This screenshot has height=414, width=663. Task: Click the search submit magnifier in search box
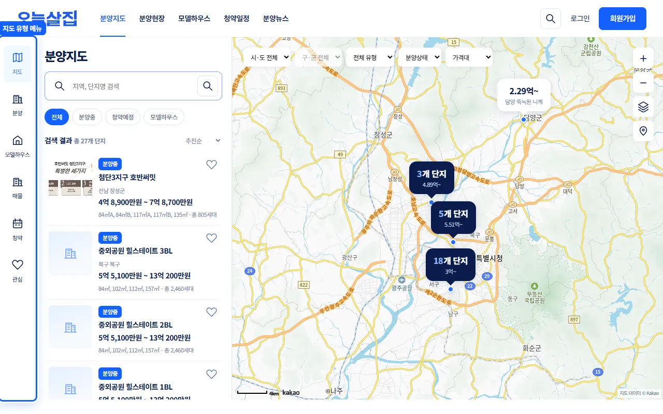coord(208,86)
